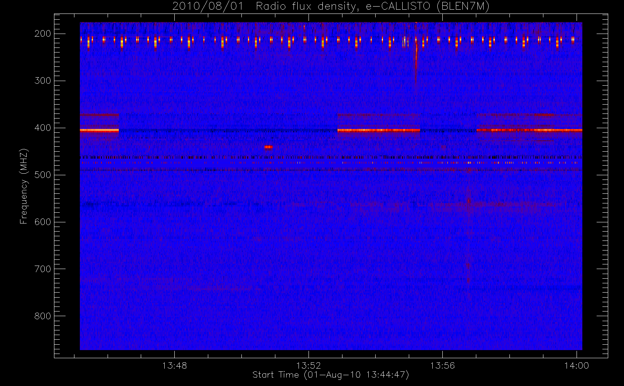Click the vertical red burst streak near 13:55

point(416,62)
